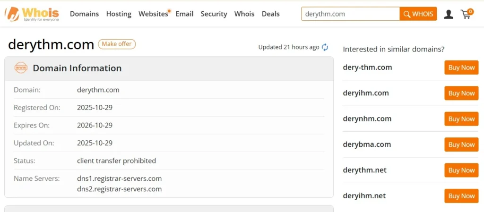This screenshot has height=212, width=484.
Task: Open the Domains menu
Action: [84, 14]
